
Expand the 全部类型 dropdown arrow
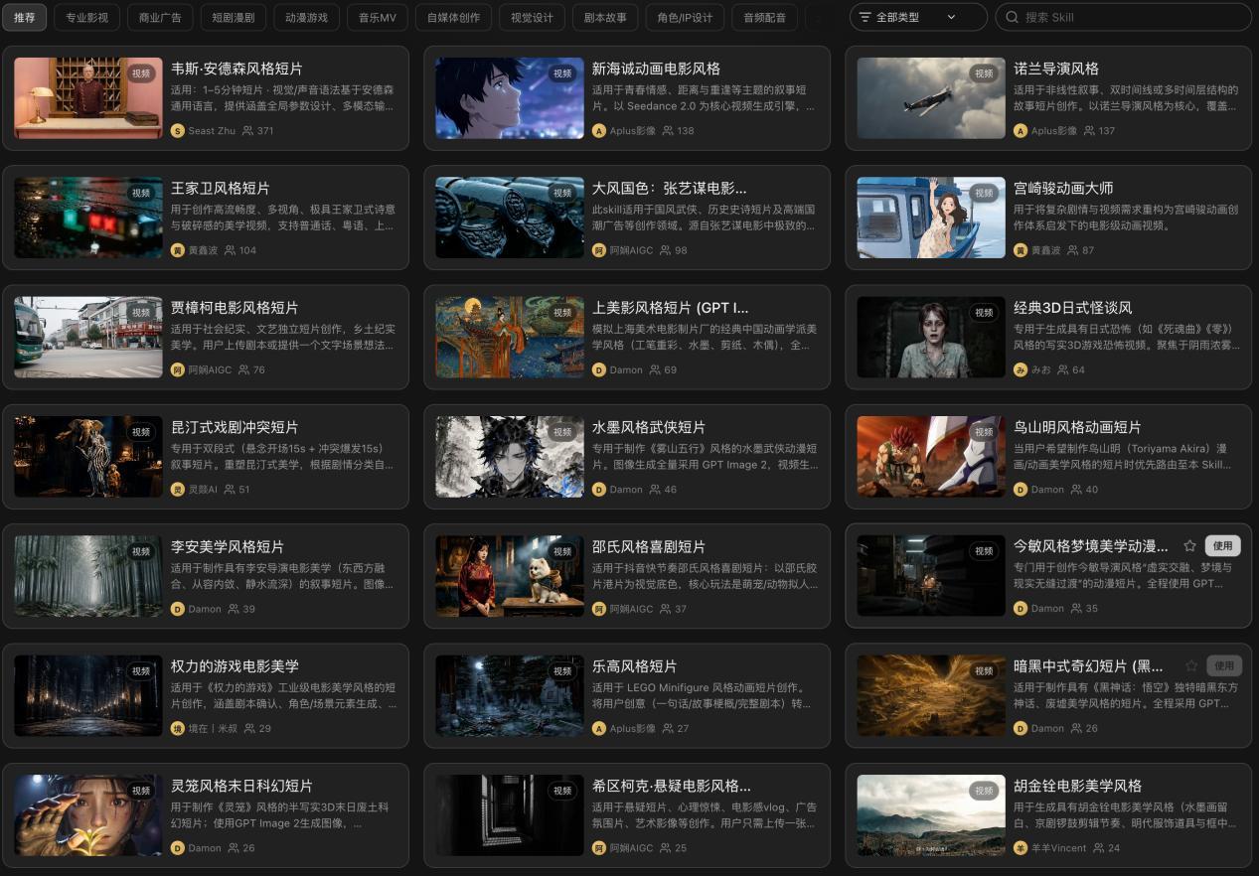(951, 17)
